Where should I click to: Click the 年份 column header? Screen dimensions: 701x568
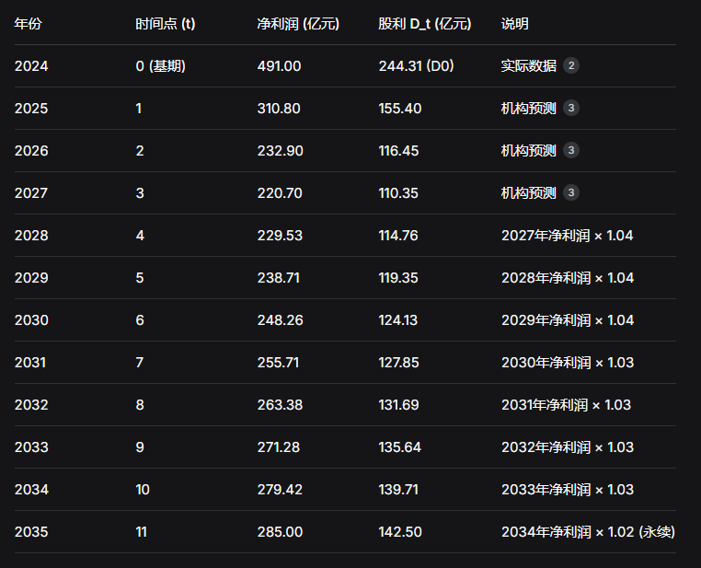click(28, 23)
